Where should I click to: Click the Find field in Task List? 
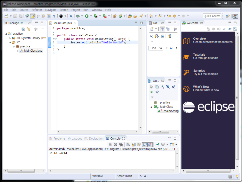[x=156, y=48]
